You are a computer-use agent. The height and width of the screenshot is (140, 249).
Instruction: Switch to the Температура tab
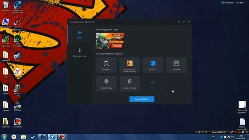point(79,53)
